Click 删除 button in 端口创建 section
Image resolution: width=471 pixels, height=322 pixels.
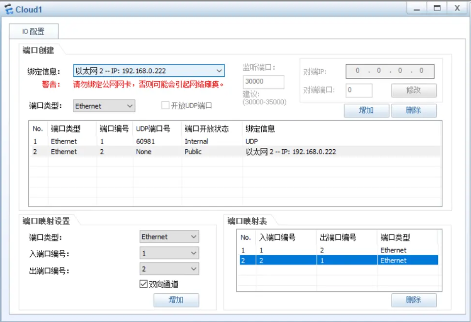point(414,110)
